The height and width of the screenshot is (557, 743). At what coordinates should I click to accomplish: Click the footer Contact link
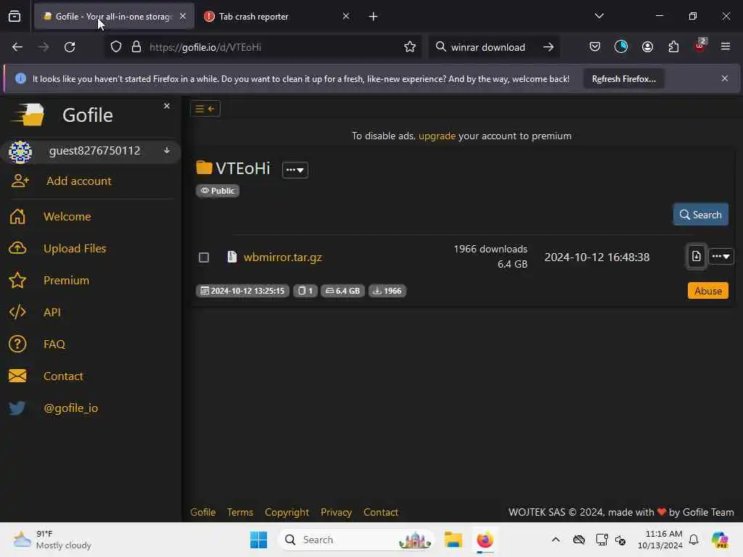380,512
